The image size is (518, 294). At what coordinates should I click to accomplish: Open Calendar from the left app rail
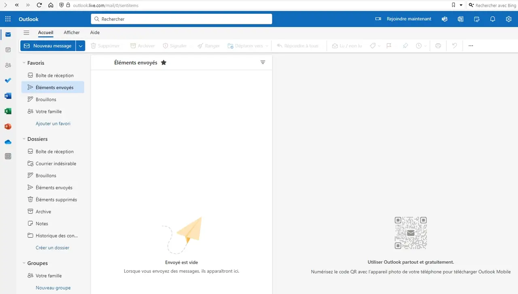[8, 50]
